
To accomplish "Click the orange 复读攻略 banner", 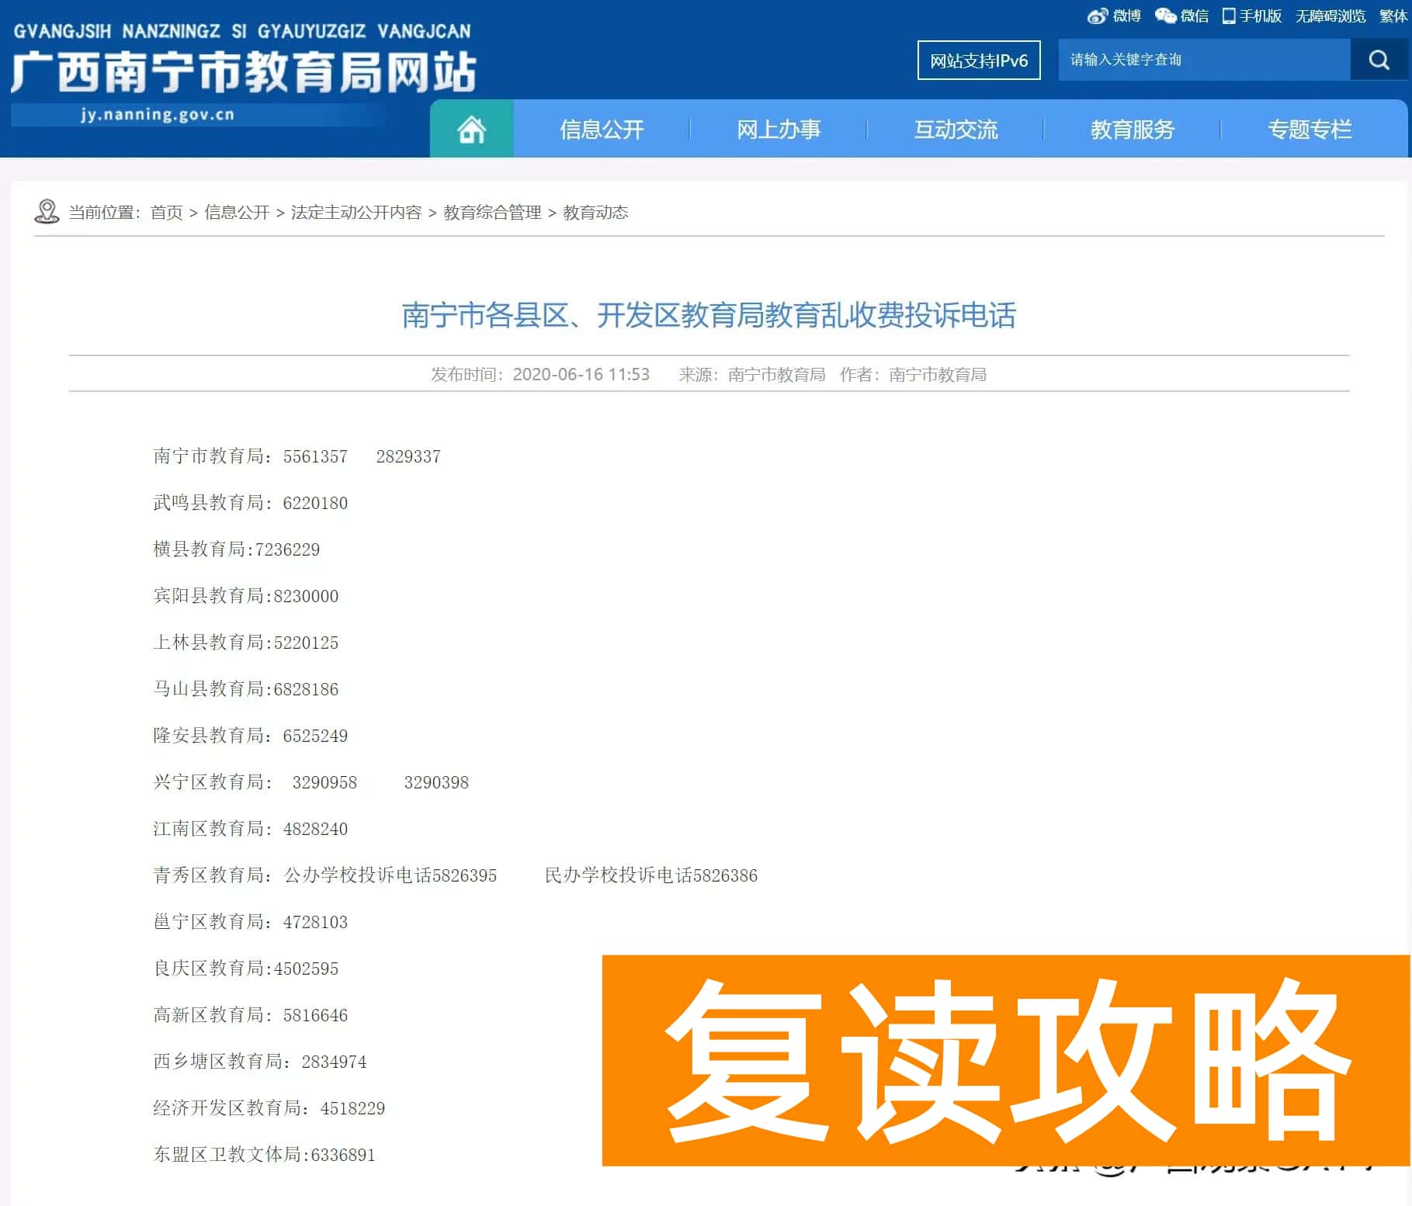I will 1001,1063.
